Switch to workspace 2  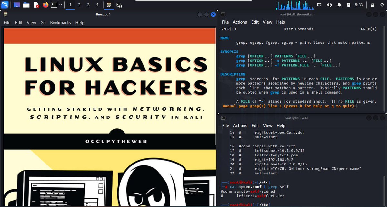click(x=79, y=5)
